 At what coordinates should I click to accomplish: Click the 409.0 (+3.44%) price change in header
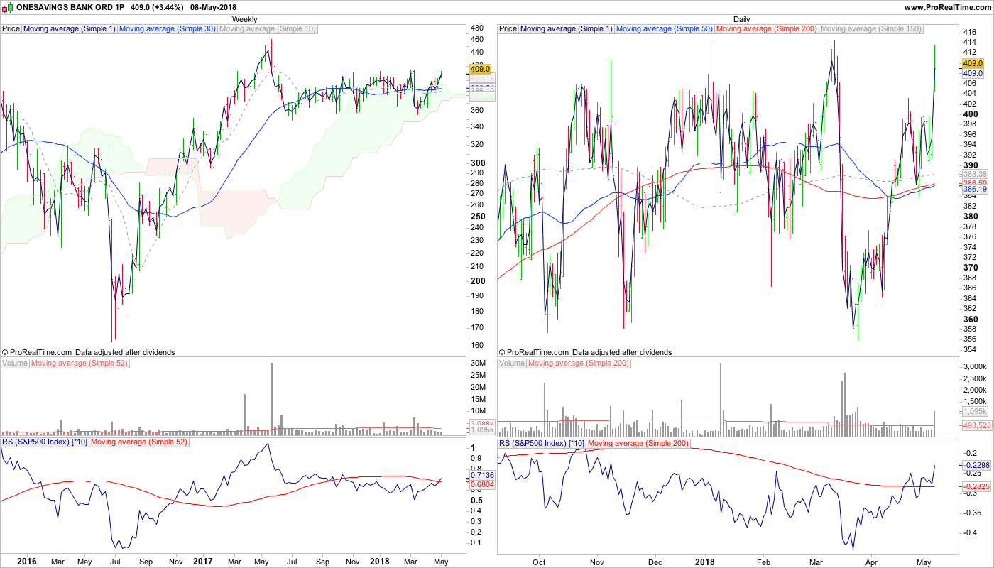(157, 7)
